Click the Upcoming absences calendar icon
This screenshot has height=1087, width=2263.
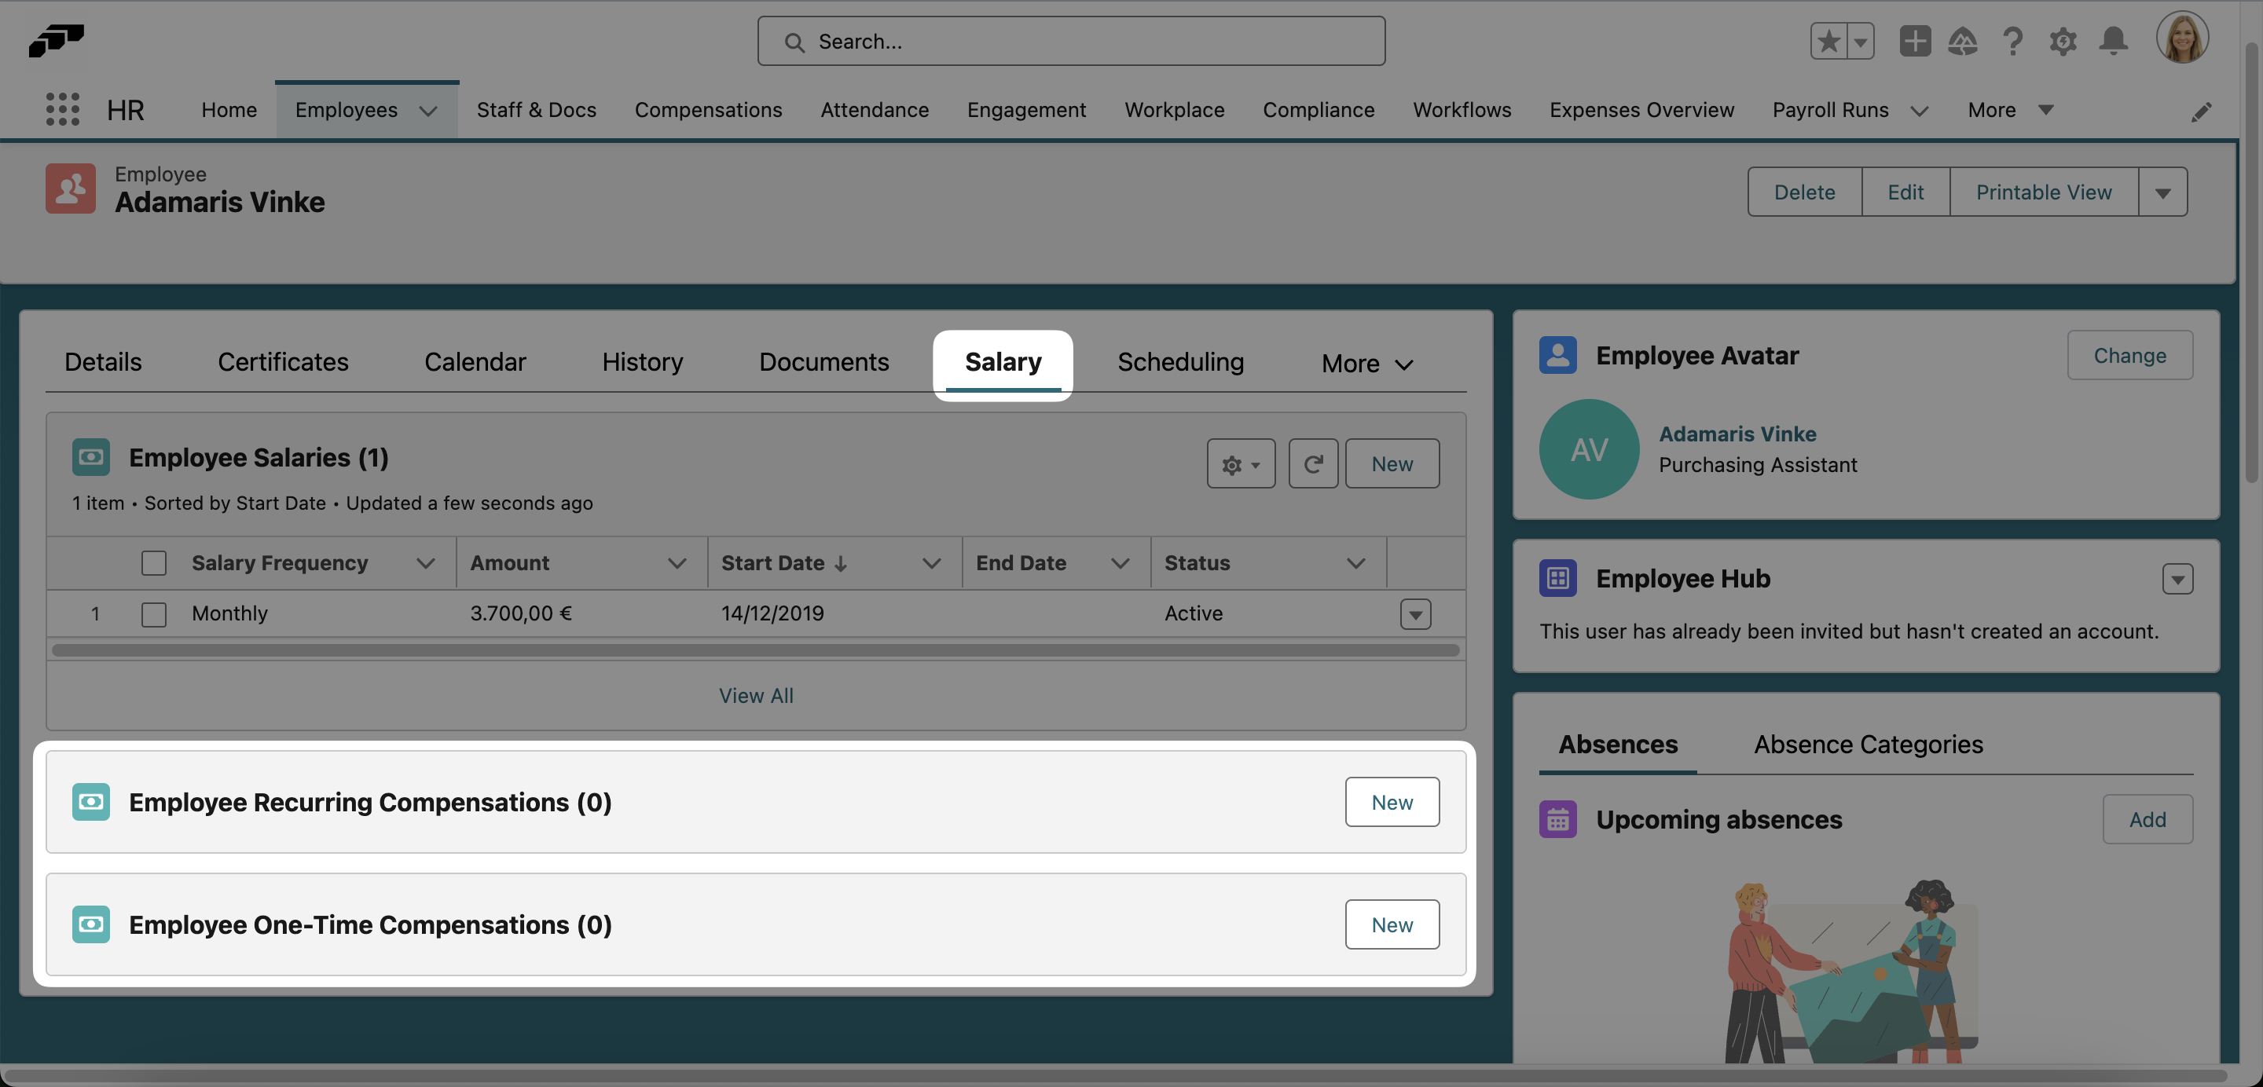tap(1557, 818)
